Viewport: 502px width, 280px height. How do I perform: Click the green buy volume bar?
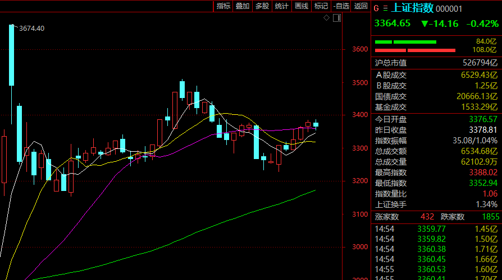click(x=414, y=42)
